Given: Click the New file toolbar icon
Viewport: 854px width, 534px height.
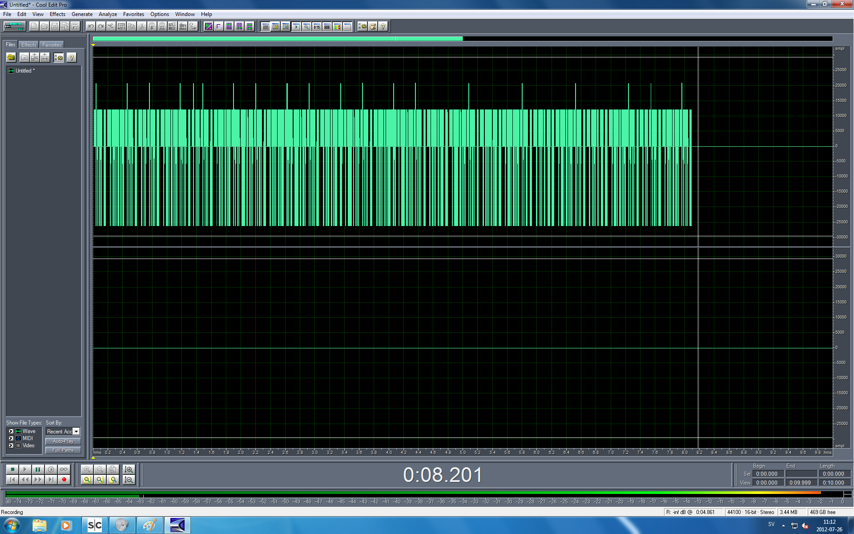Looking at the screenshot, I should pyautogui.click(x=34, y=26).
